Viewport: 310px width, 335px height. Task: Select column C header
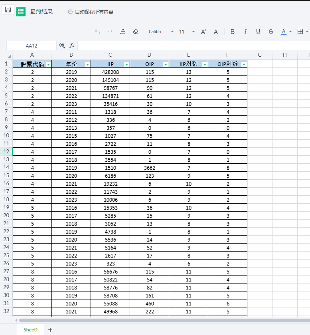click(110, 55)
